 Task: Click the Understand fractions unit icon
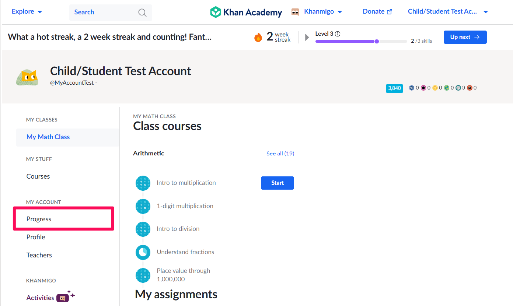pyautogui.click(x=143, y=252)
